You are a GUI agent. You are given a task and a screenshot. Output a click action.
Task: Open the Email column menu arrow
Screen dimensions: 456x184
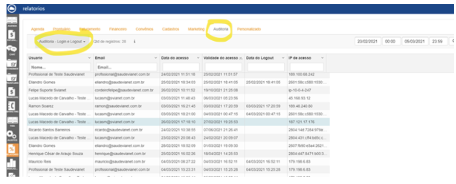coord(156,58)
